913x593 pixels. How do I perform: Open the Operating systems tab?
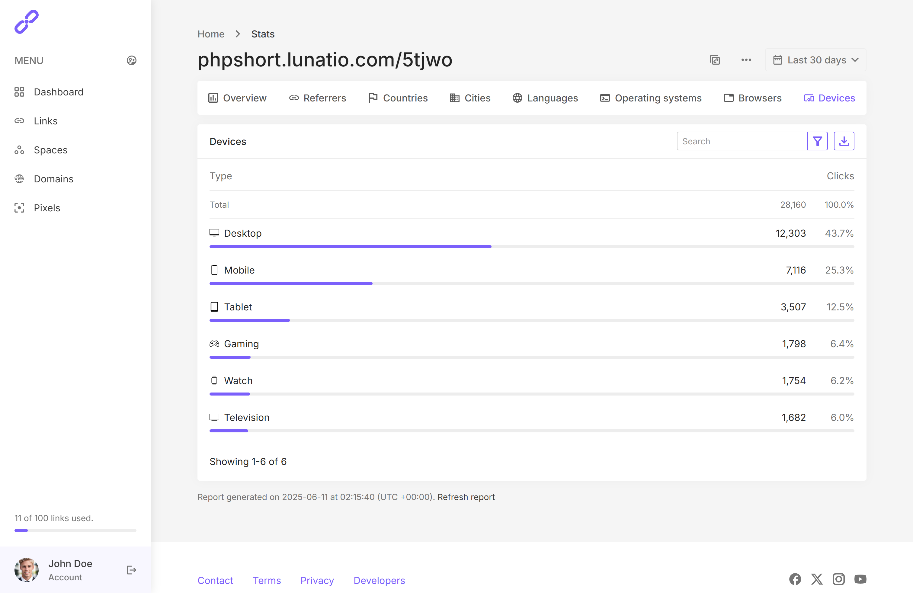pos(650,98)
